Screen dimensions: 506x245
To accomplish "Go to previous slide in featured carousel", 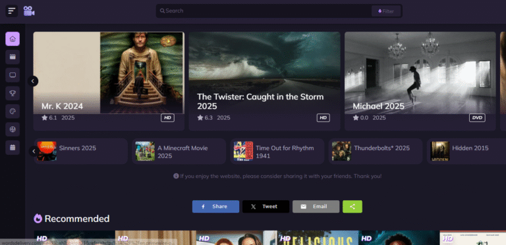I will (33, 81).
